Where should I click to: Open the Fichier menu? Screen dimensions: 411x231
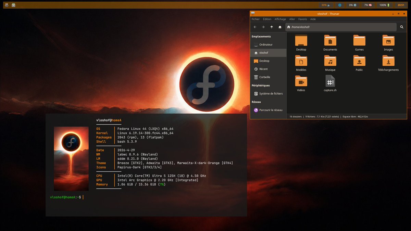click(x=256, y=19)
